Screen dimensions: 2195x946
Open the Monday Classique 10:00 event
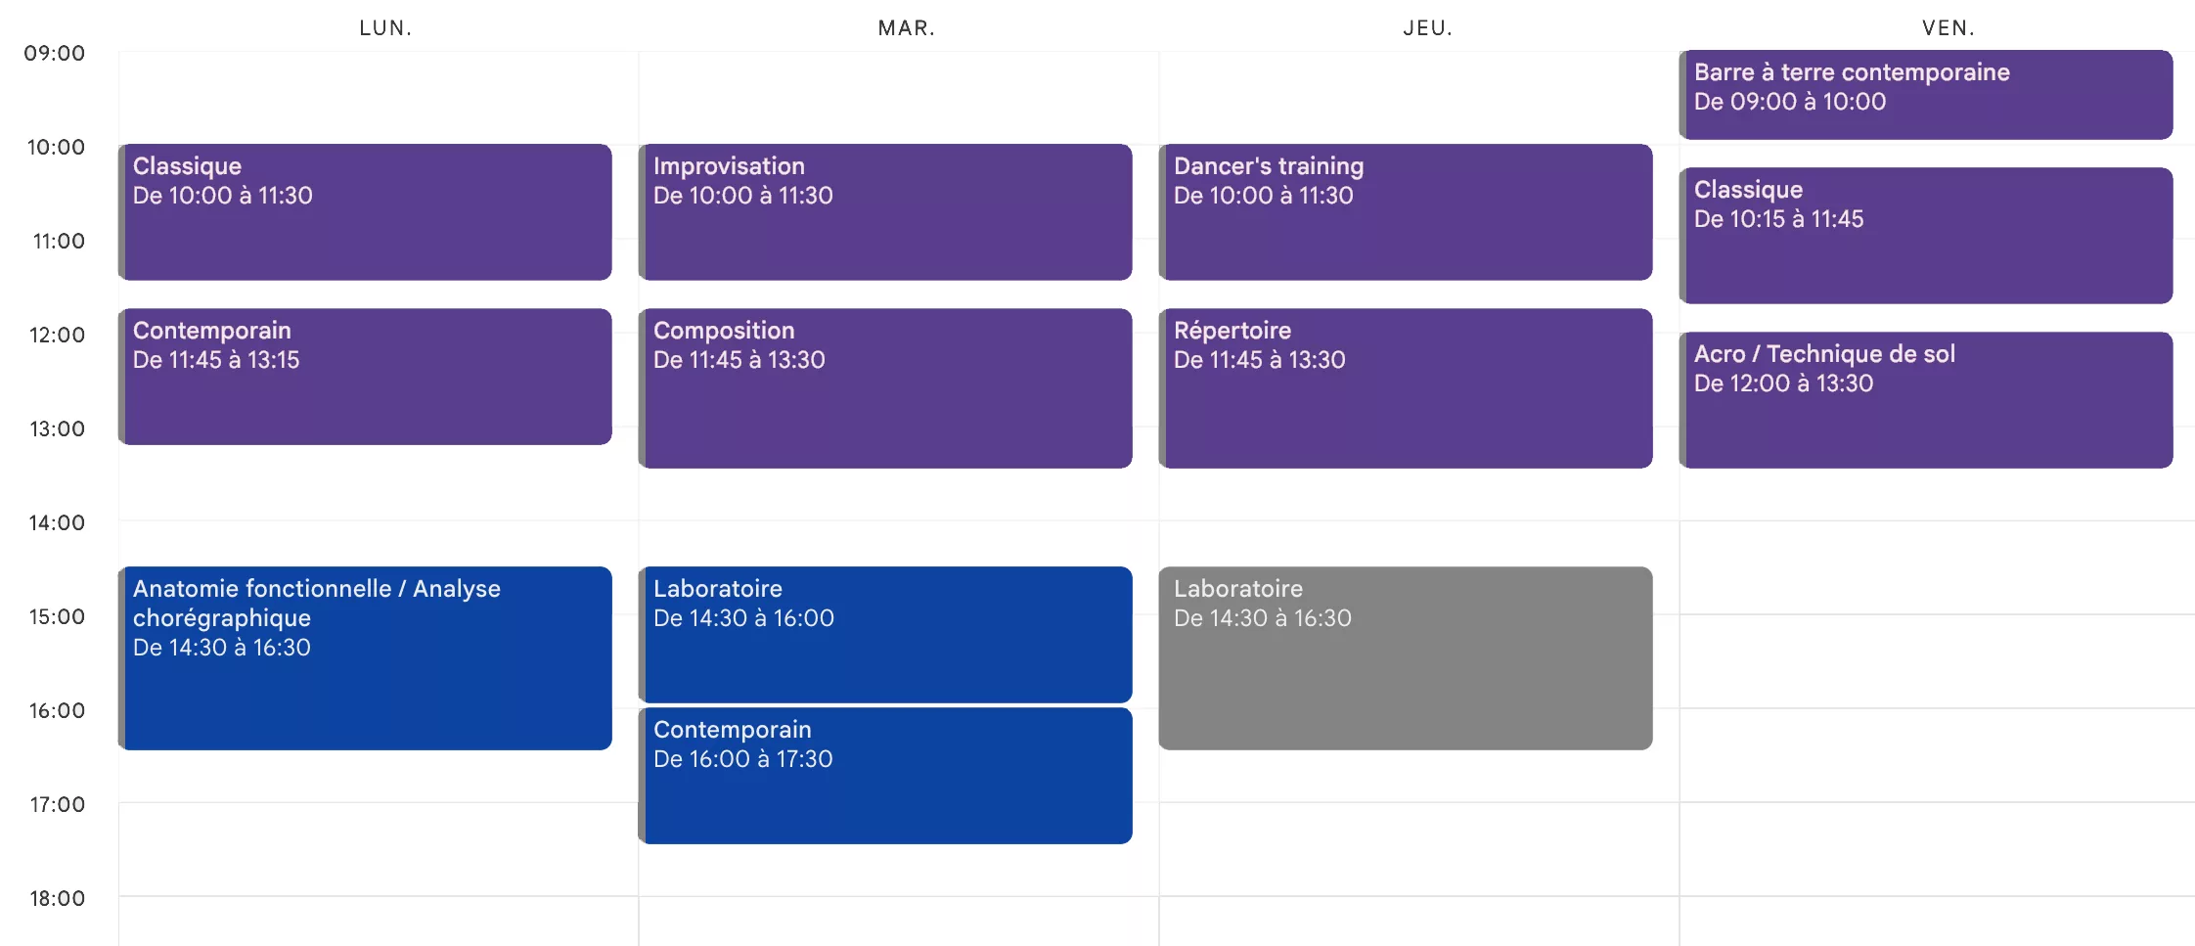click(365, 212)
